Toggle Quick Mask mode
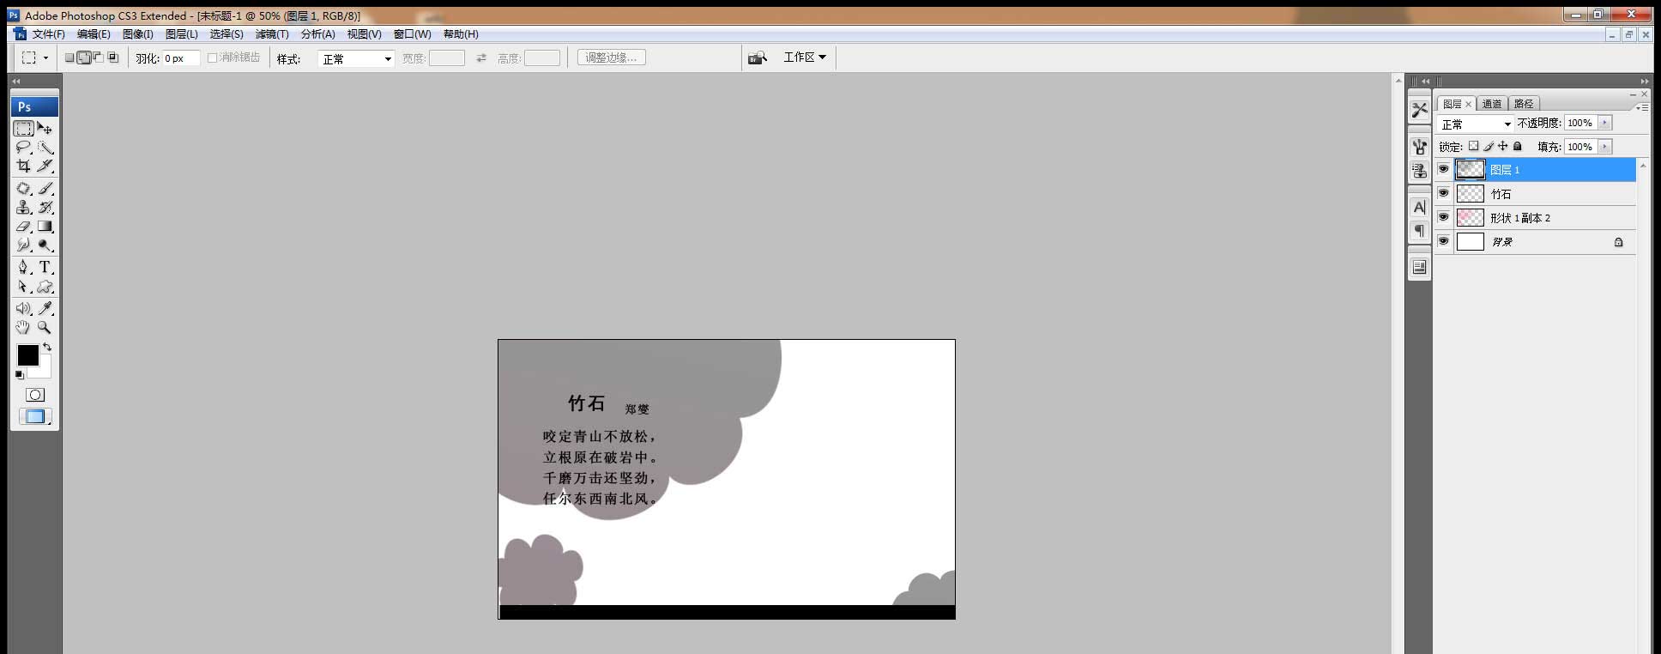Screen dimensions: 1661x654 point(35,395)
